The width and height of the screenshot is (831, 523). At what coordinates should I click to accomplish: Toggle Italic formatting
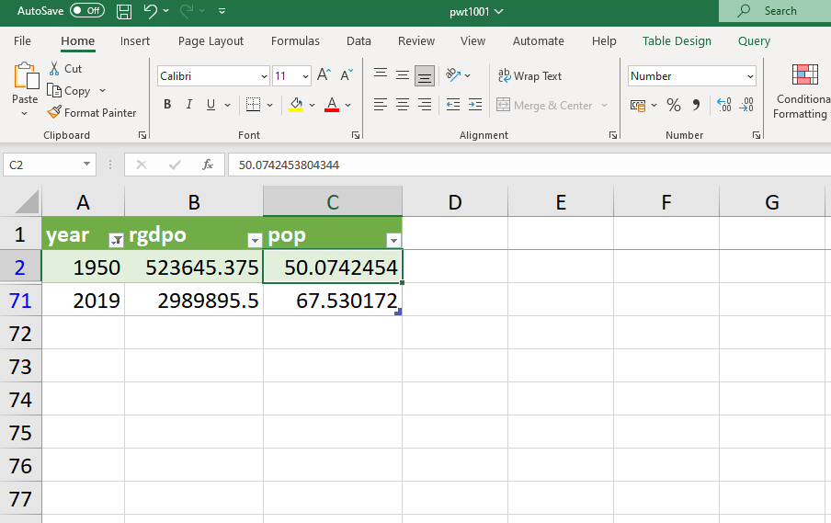point(189,105)
